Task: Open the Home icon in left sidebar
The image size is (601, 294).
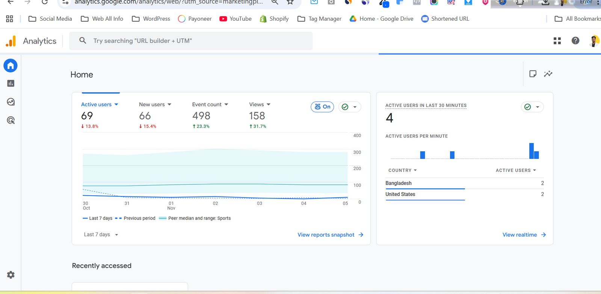Action: (x=11, y=66)
